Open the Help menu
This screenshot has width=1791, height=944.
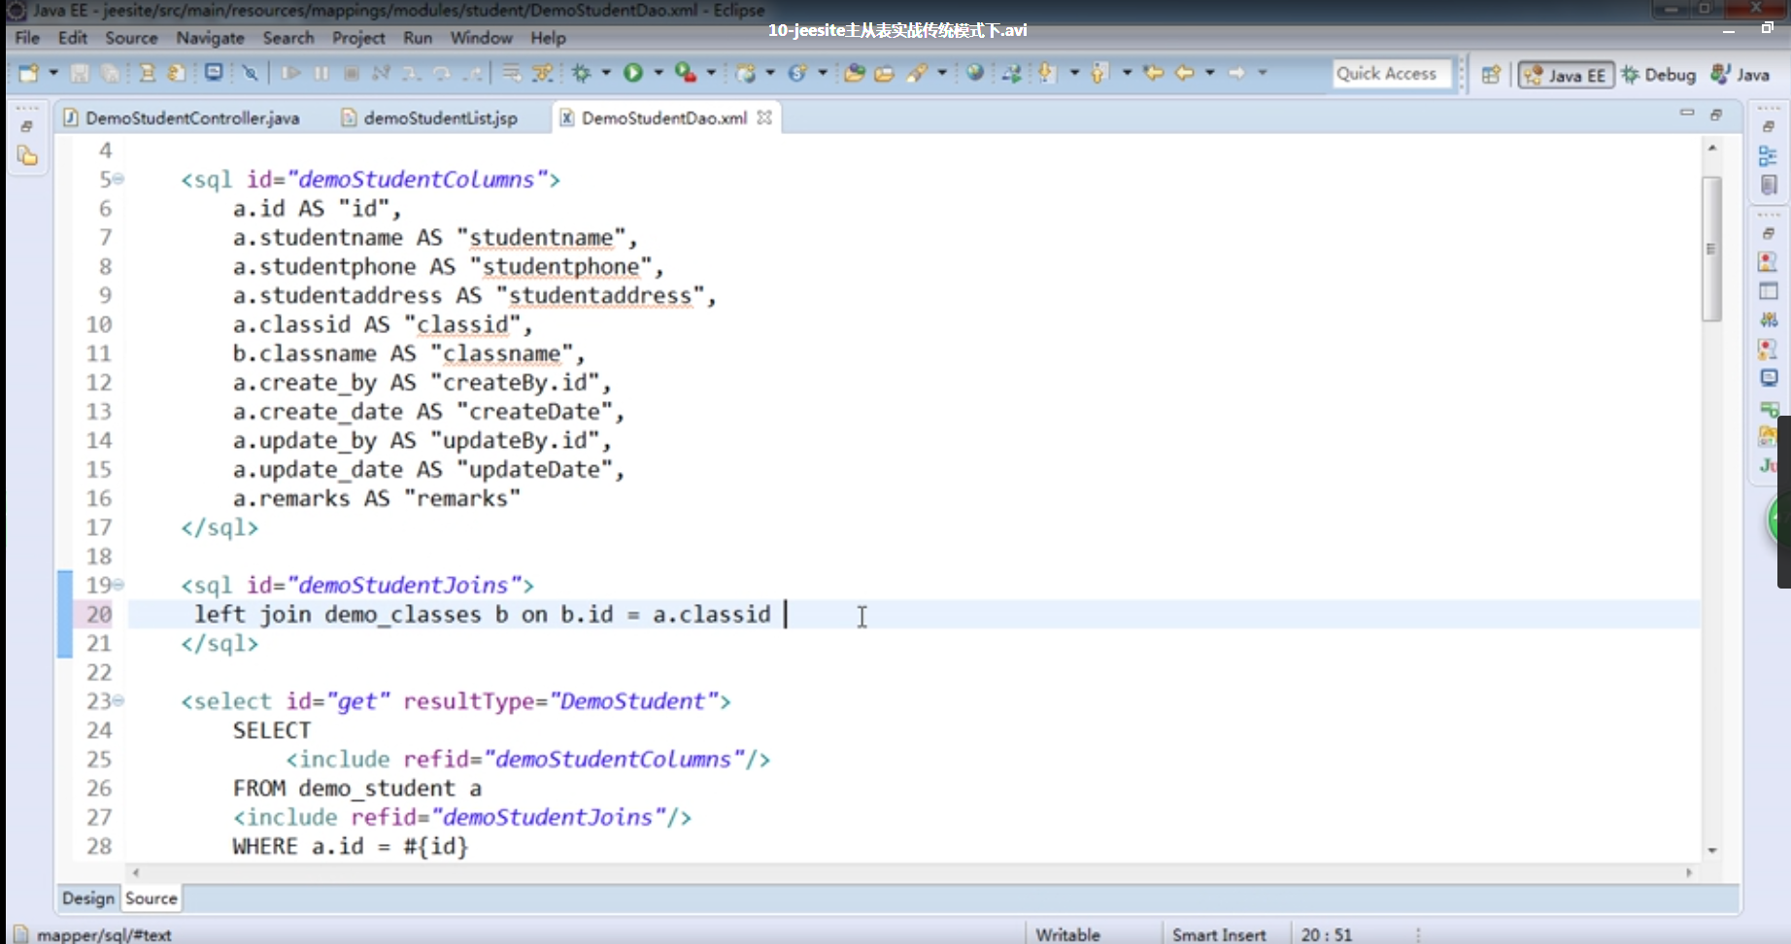(x=548, y=38)
